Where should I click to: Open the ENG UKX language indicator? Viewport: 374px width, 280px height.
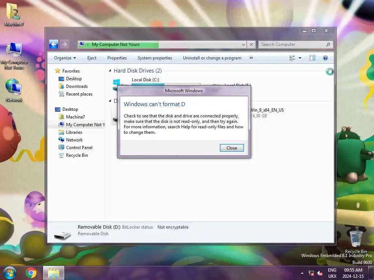(332, 273)
